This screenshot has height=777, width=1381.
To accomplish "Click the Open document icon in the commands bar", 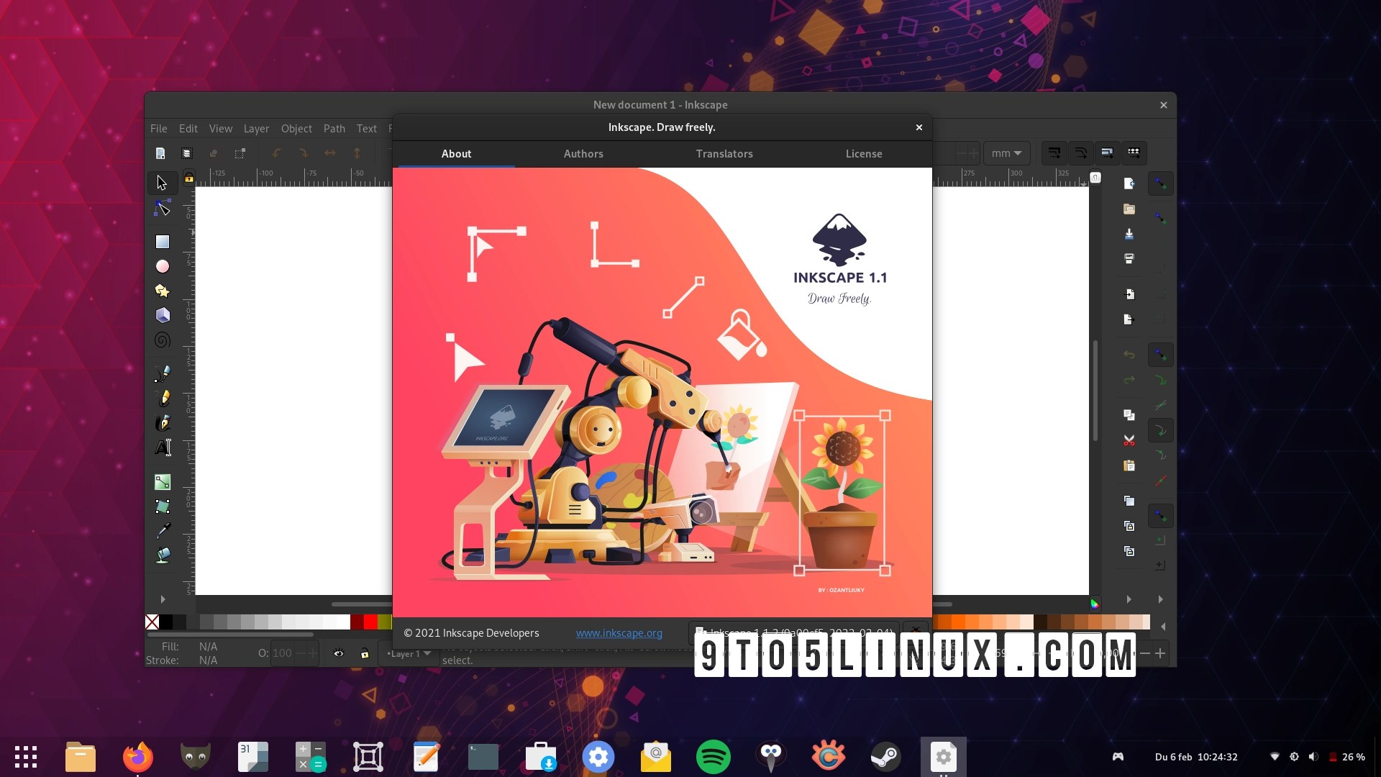I will [1129, 208].
